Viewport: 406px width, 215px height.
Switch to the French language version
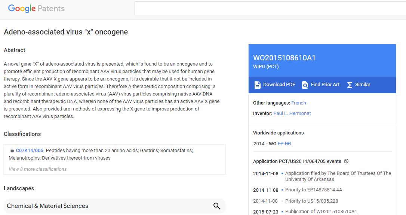(299, 103)
